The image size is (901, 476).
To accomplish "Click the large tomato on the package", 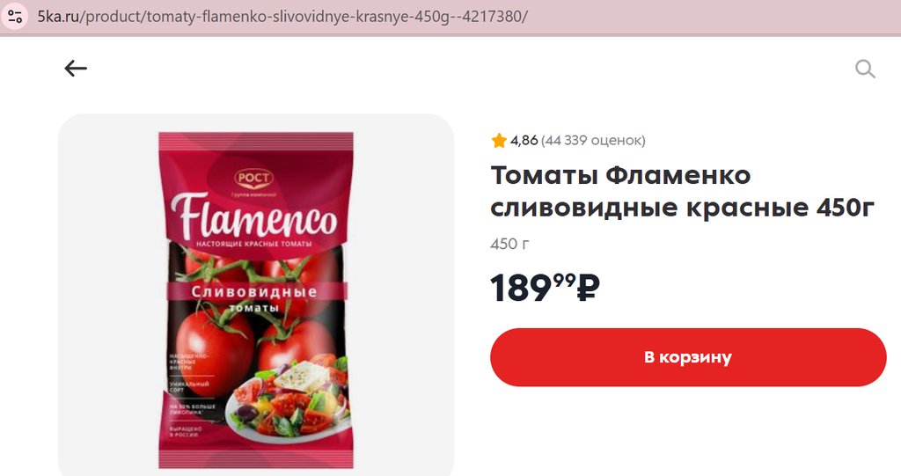I will (213, 352).
